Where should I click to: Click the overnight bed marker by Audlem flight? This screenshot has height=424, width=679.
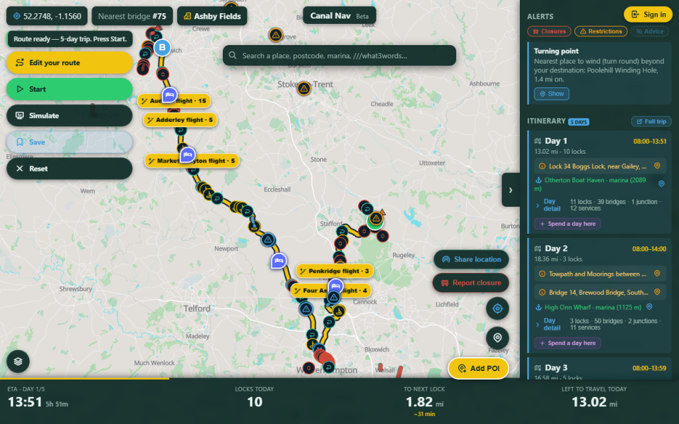tap(170, 95)
